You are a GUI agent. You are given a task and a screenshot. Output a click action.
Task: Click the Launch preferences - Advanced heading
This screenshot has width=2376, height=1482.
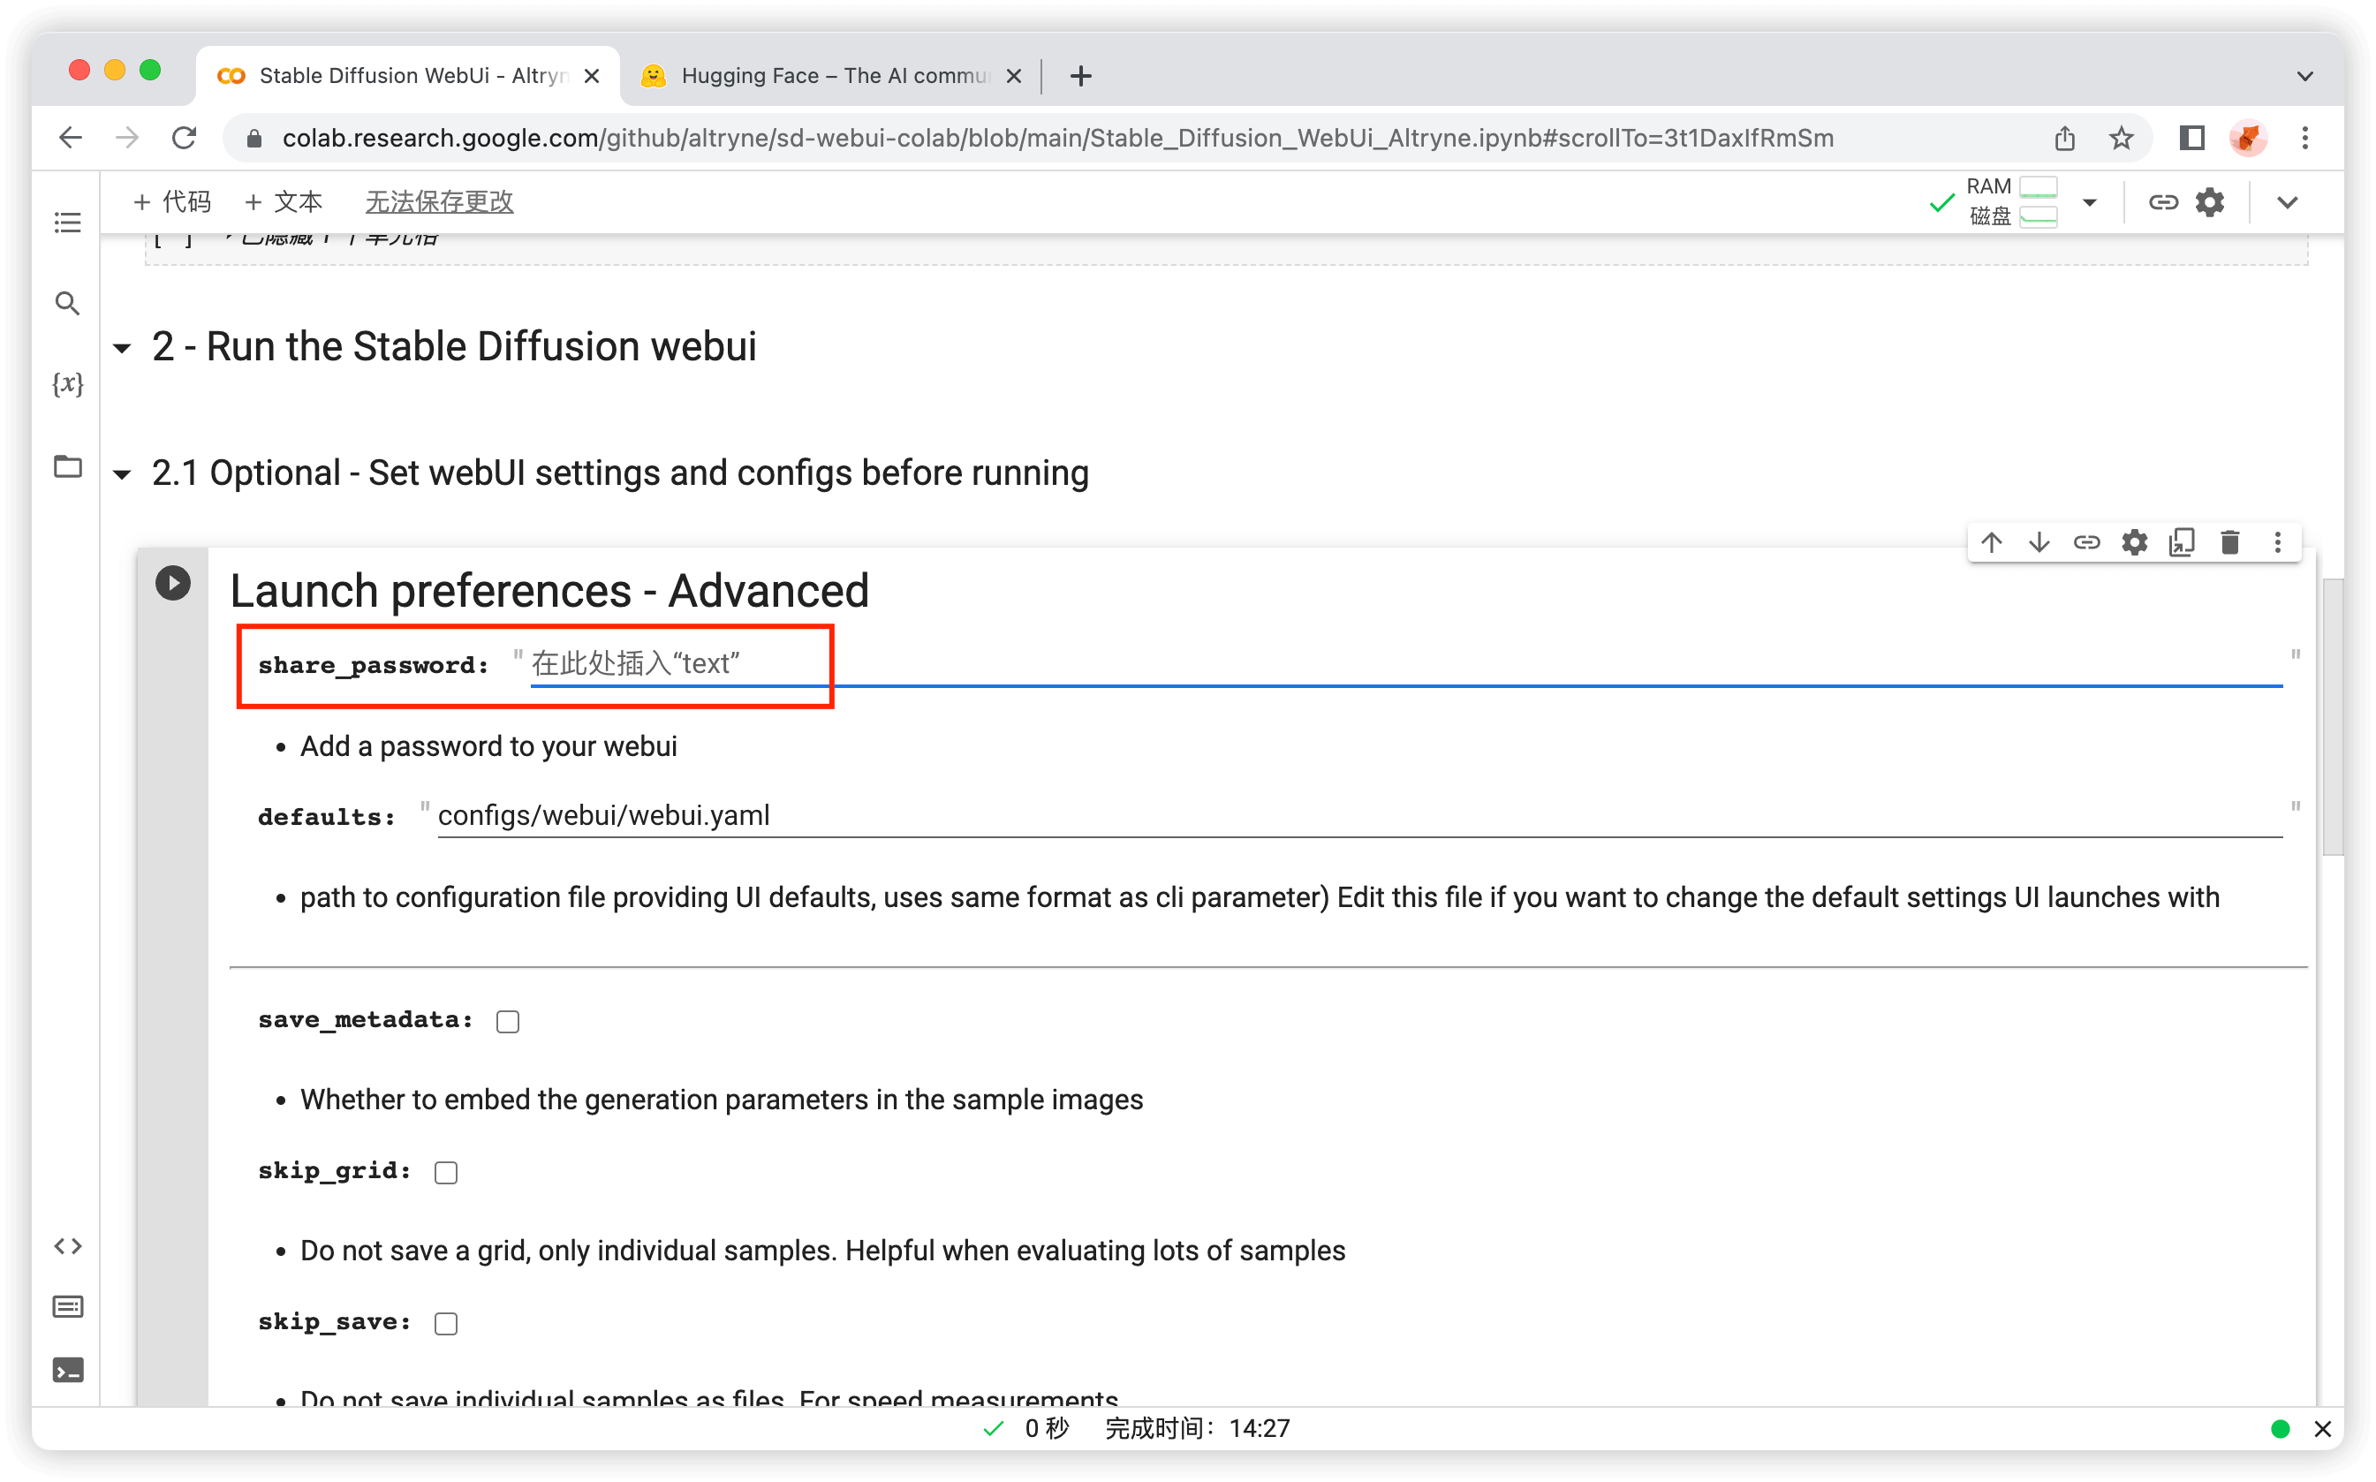pos(549,590)
